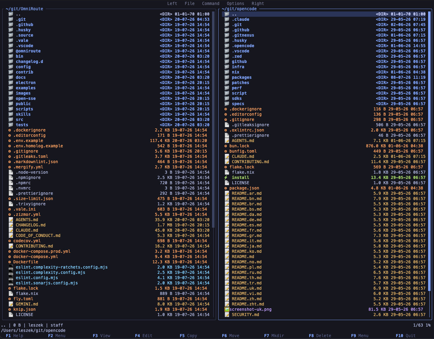This screenshot has height=339, width=434.
Task: Select README.zht.md file
Action: 248,304
